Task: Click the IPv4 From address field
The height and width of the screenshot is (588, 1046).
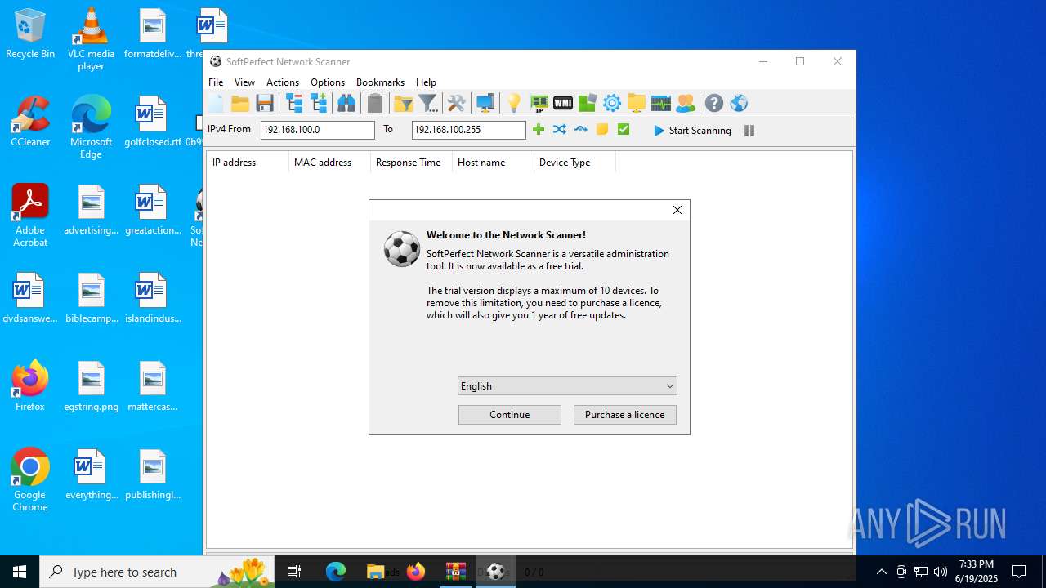Action: pyautogui.click(x=318, y=130)
